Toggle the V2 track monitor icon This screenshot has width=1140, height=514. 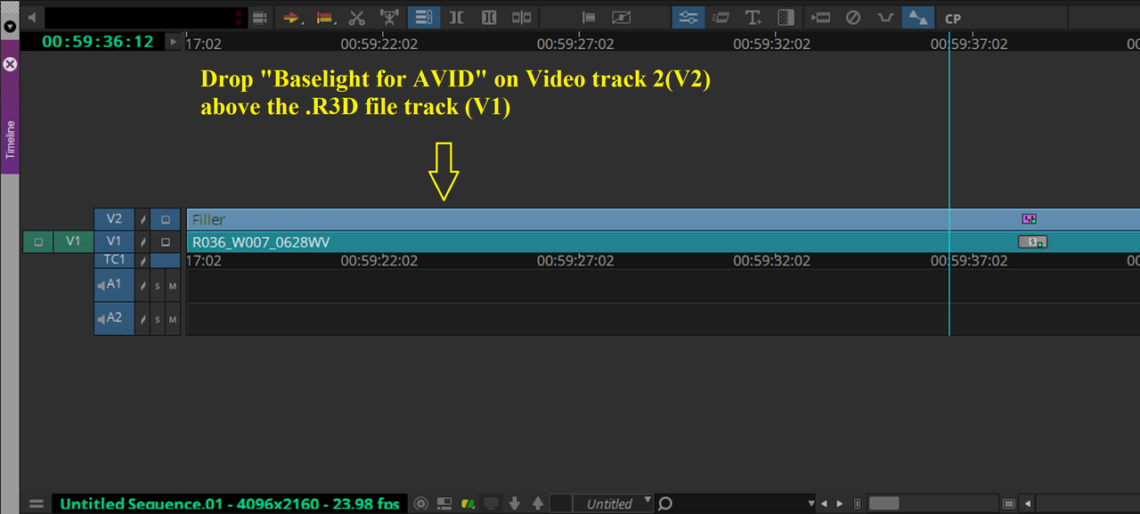coord(166,219)
